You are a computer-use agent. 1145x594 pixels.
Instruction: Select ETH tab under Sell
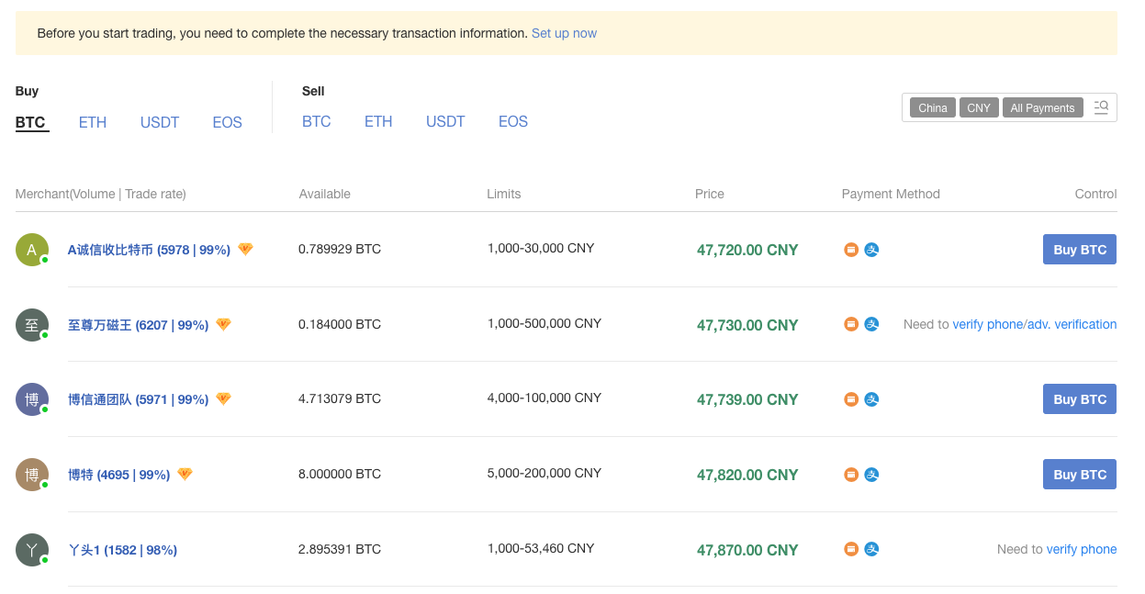pos(378,121)
